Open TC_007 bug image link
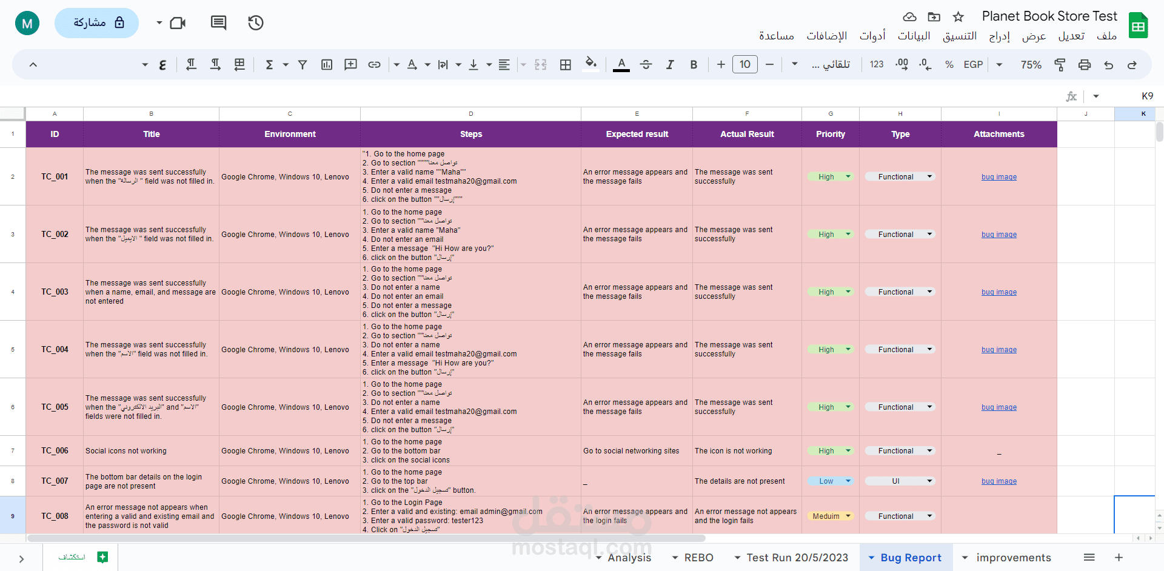 pyautogui.click(x=999, y=481)
